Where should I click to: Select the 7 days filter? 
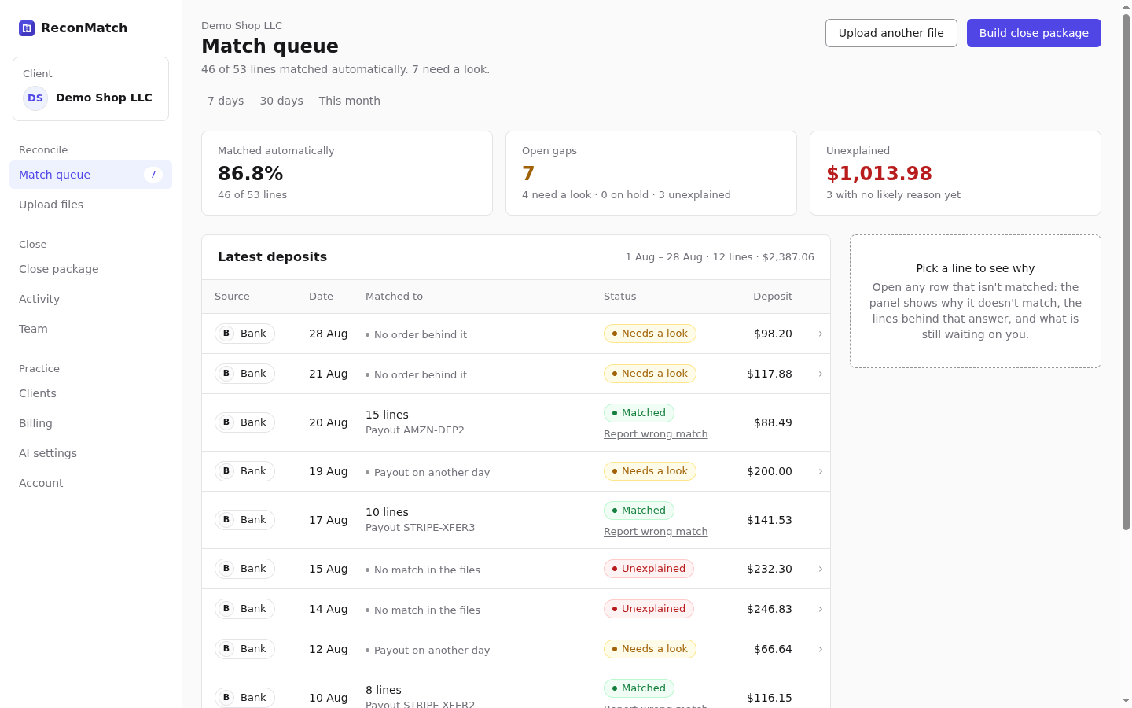[226, 101]
